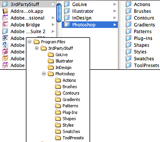Click the arrow beside Adobe Bridge

click(53, 25)
